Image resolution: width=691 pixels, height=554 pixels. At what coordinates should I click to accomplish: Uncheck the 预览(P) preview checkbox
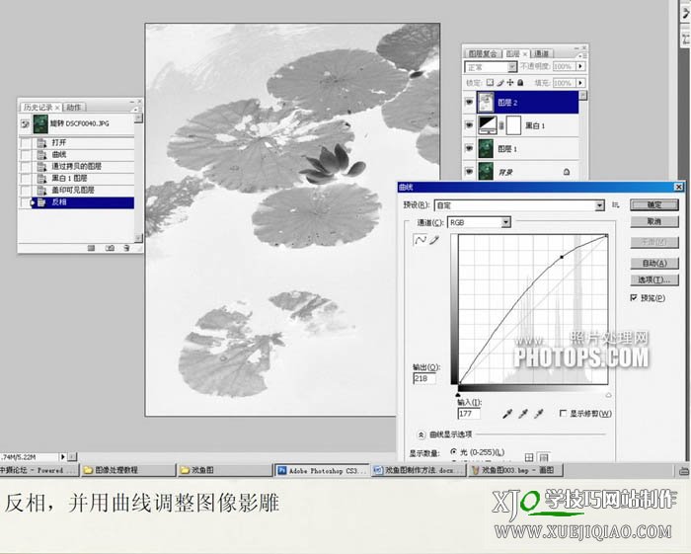point(634,298)
